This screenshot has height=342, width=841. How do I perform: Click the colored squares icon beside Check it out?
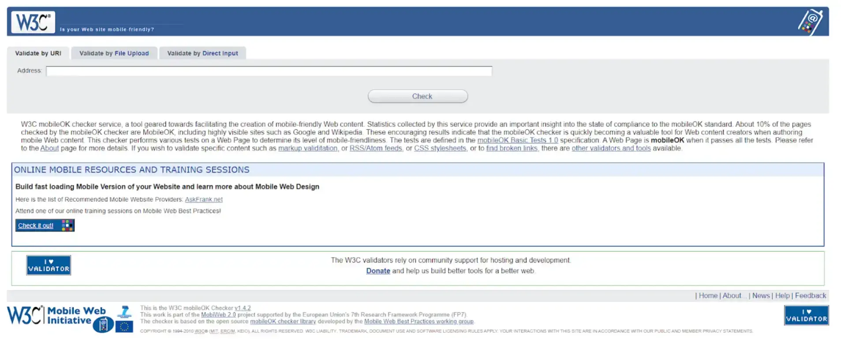67,225
